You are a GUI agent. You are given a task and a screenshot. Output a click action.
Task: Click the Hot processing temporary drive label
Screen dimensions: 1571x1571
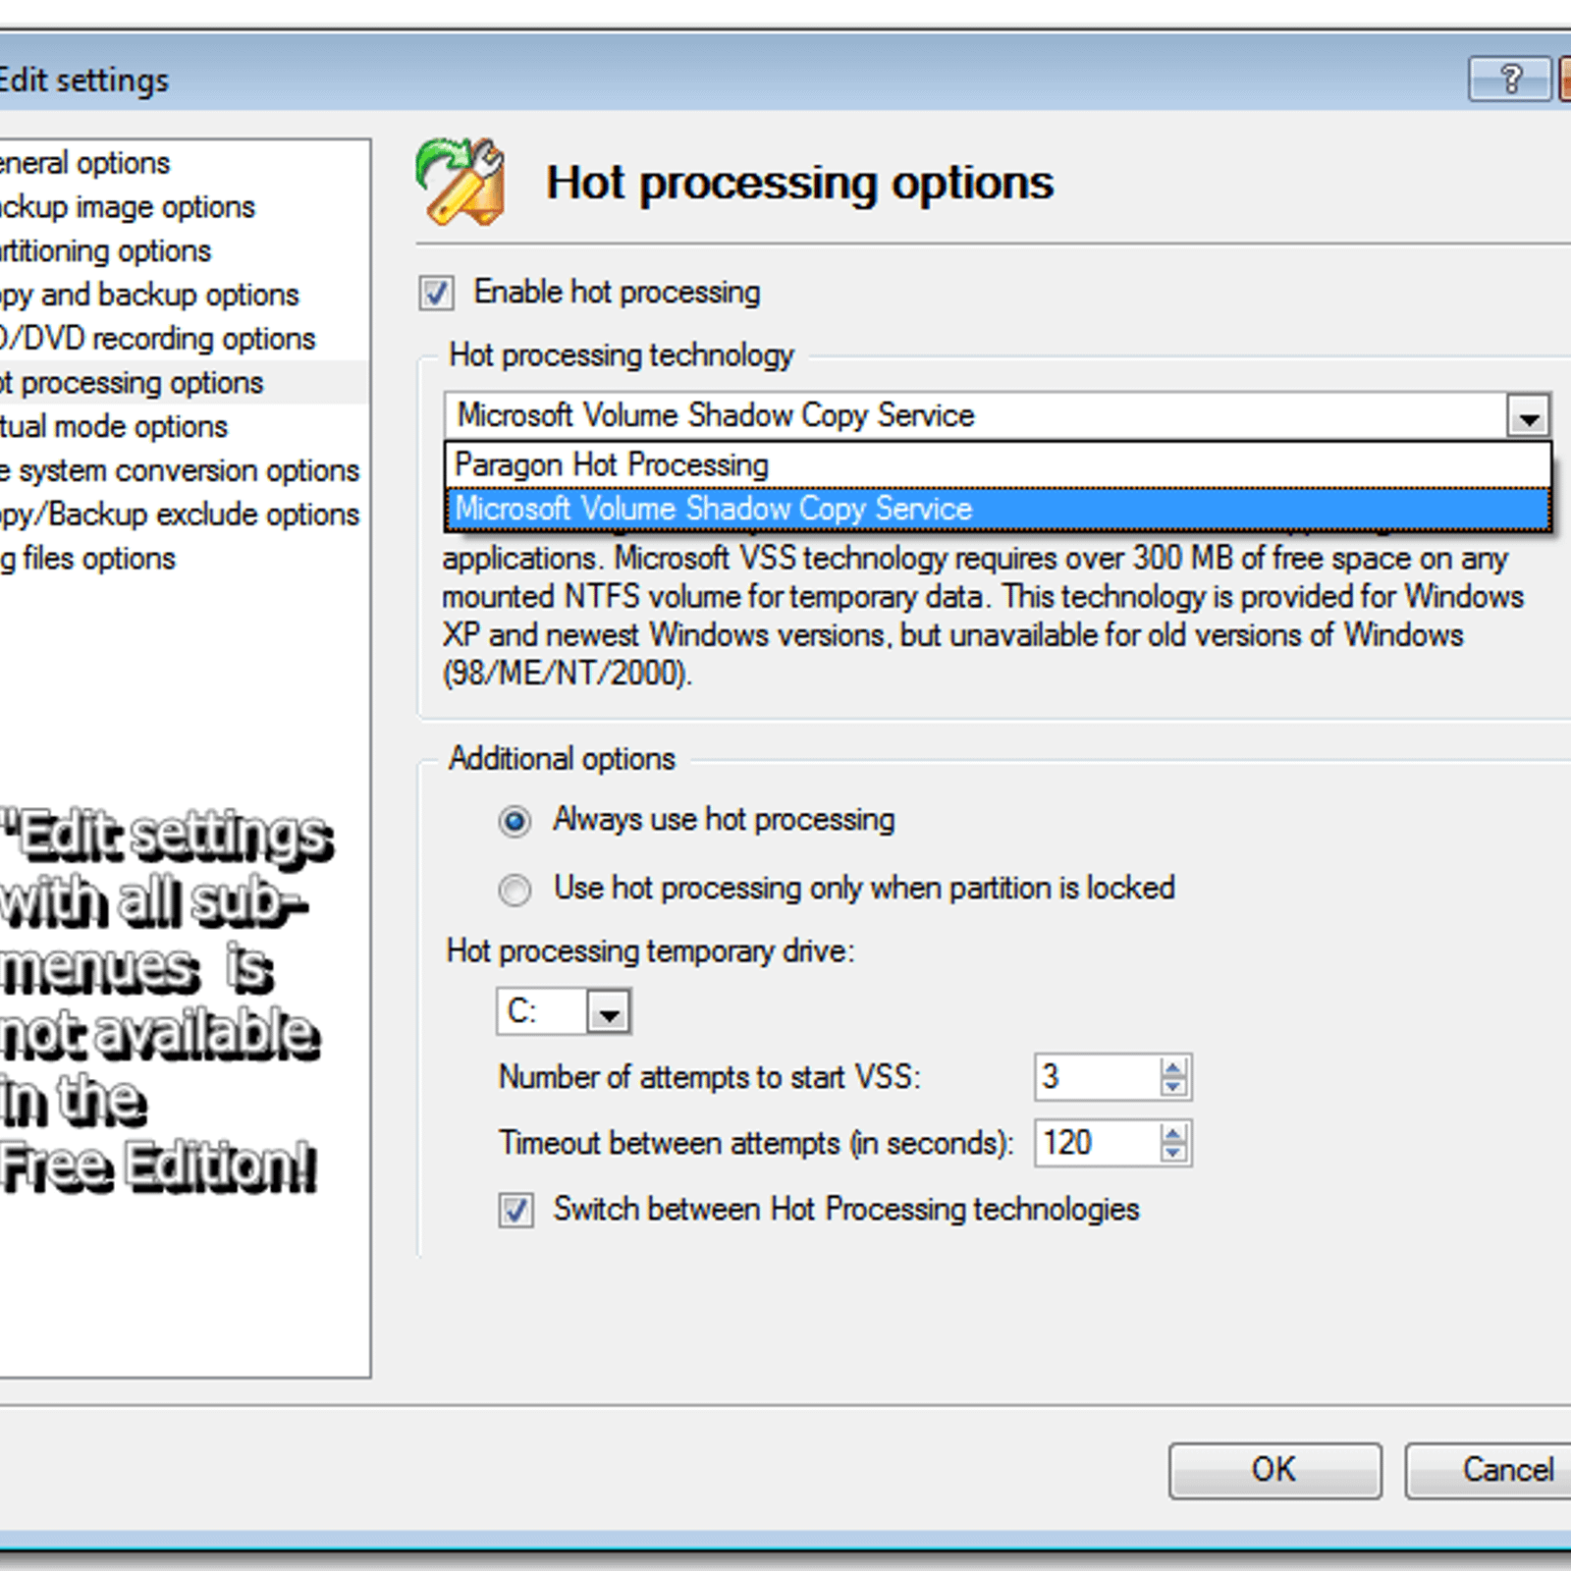(x=650, y=951)
